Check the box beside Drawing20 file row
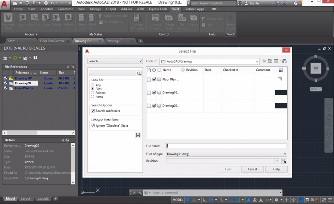334x204 pixels. (x=159, y=106)
